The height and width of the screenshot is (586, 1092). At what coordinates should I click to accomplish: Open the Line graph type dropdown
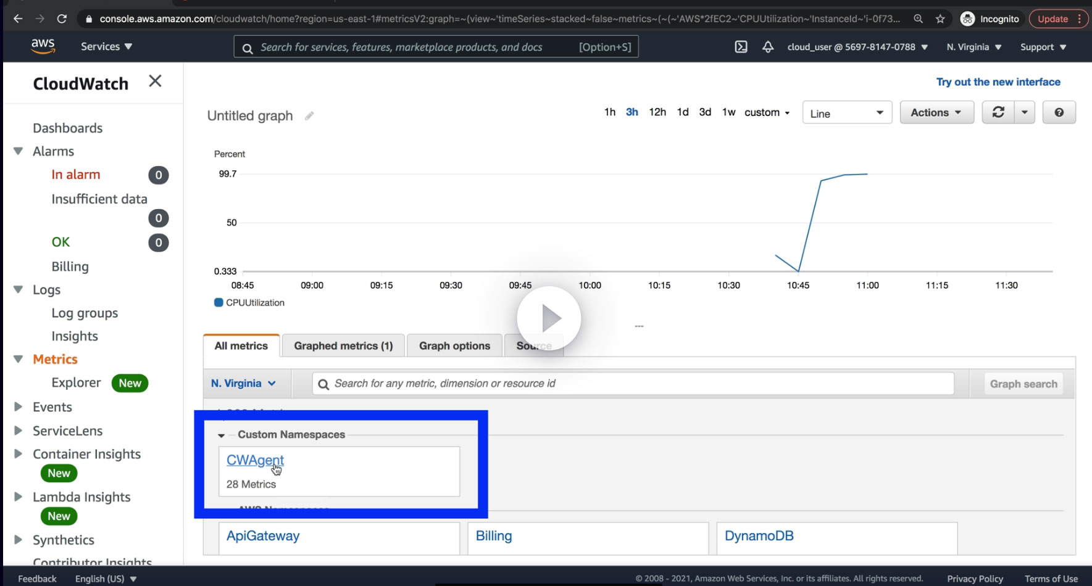pyautogui.click(x=847, y=113)
